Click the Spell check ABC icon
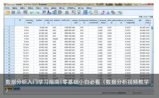 pyautogui.click(x=120, y=12)
